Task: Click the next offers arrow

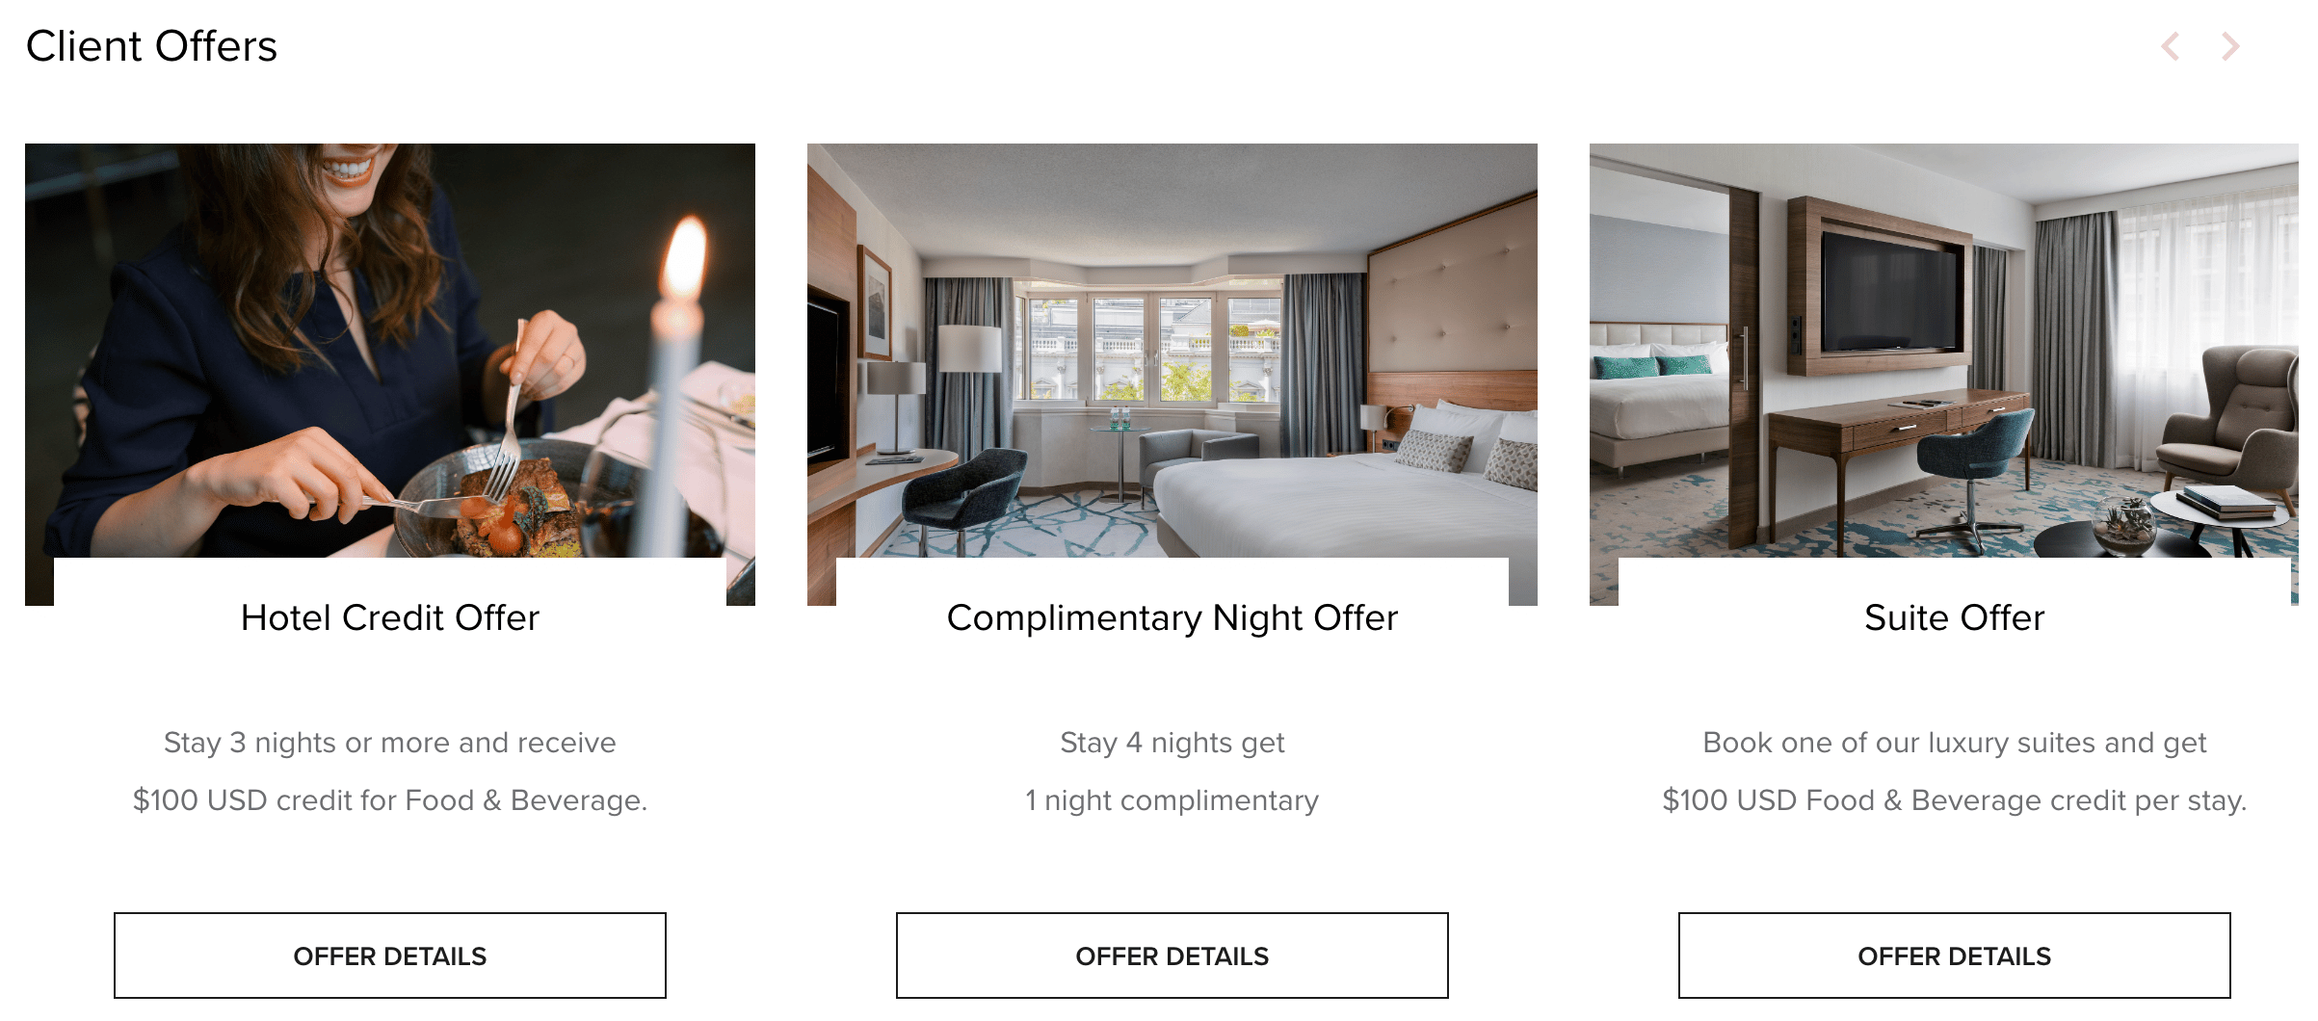Action: click(2230, 46)
